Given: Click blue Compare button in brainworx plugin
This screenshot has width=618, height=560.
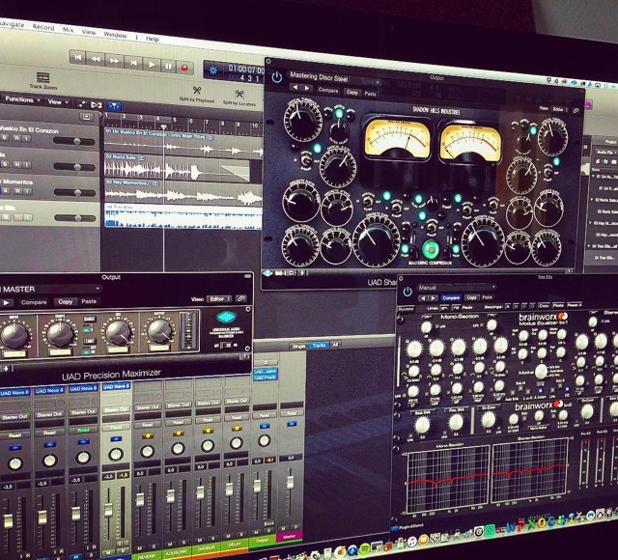Looking at the screenshot, I should pos(451,298).
